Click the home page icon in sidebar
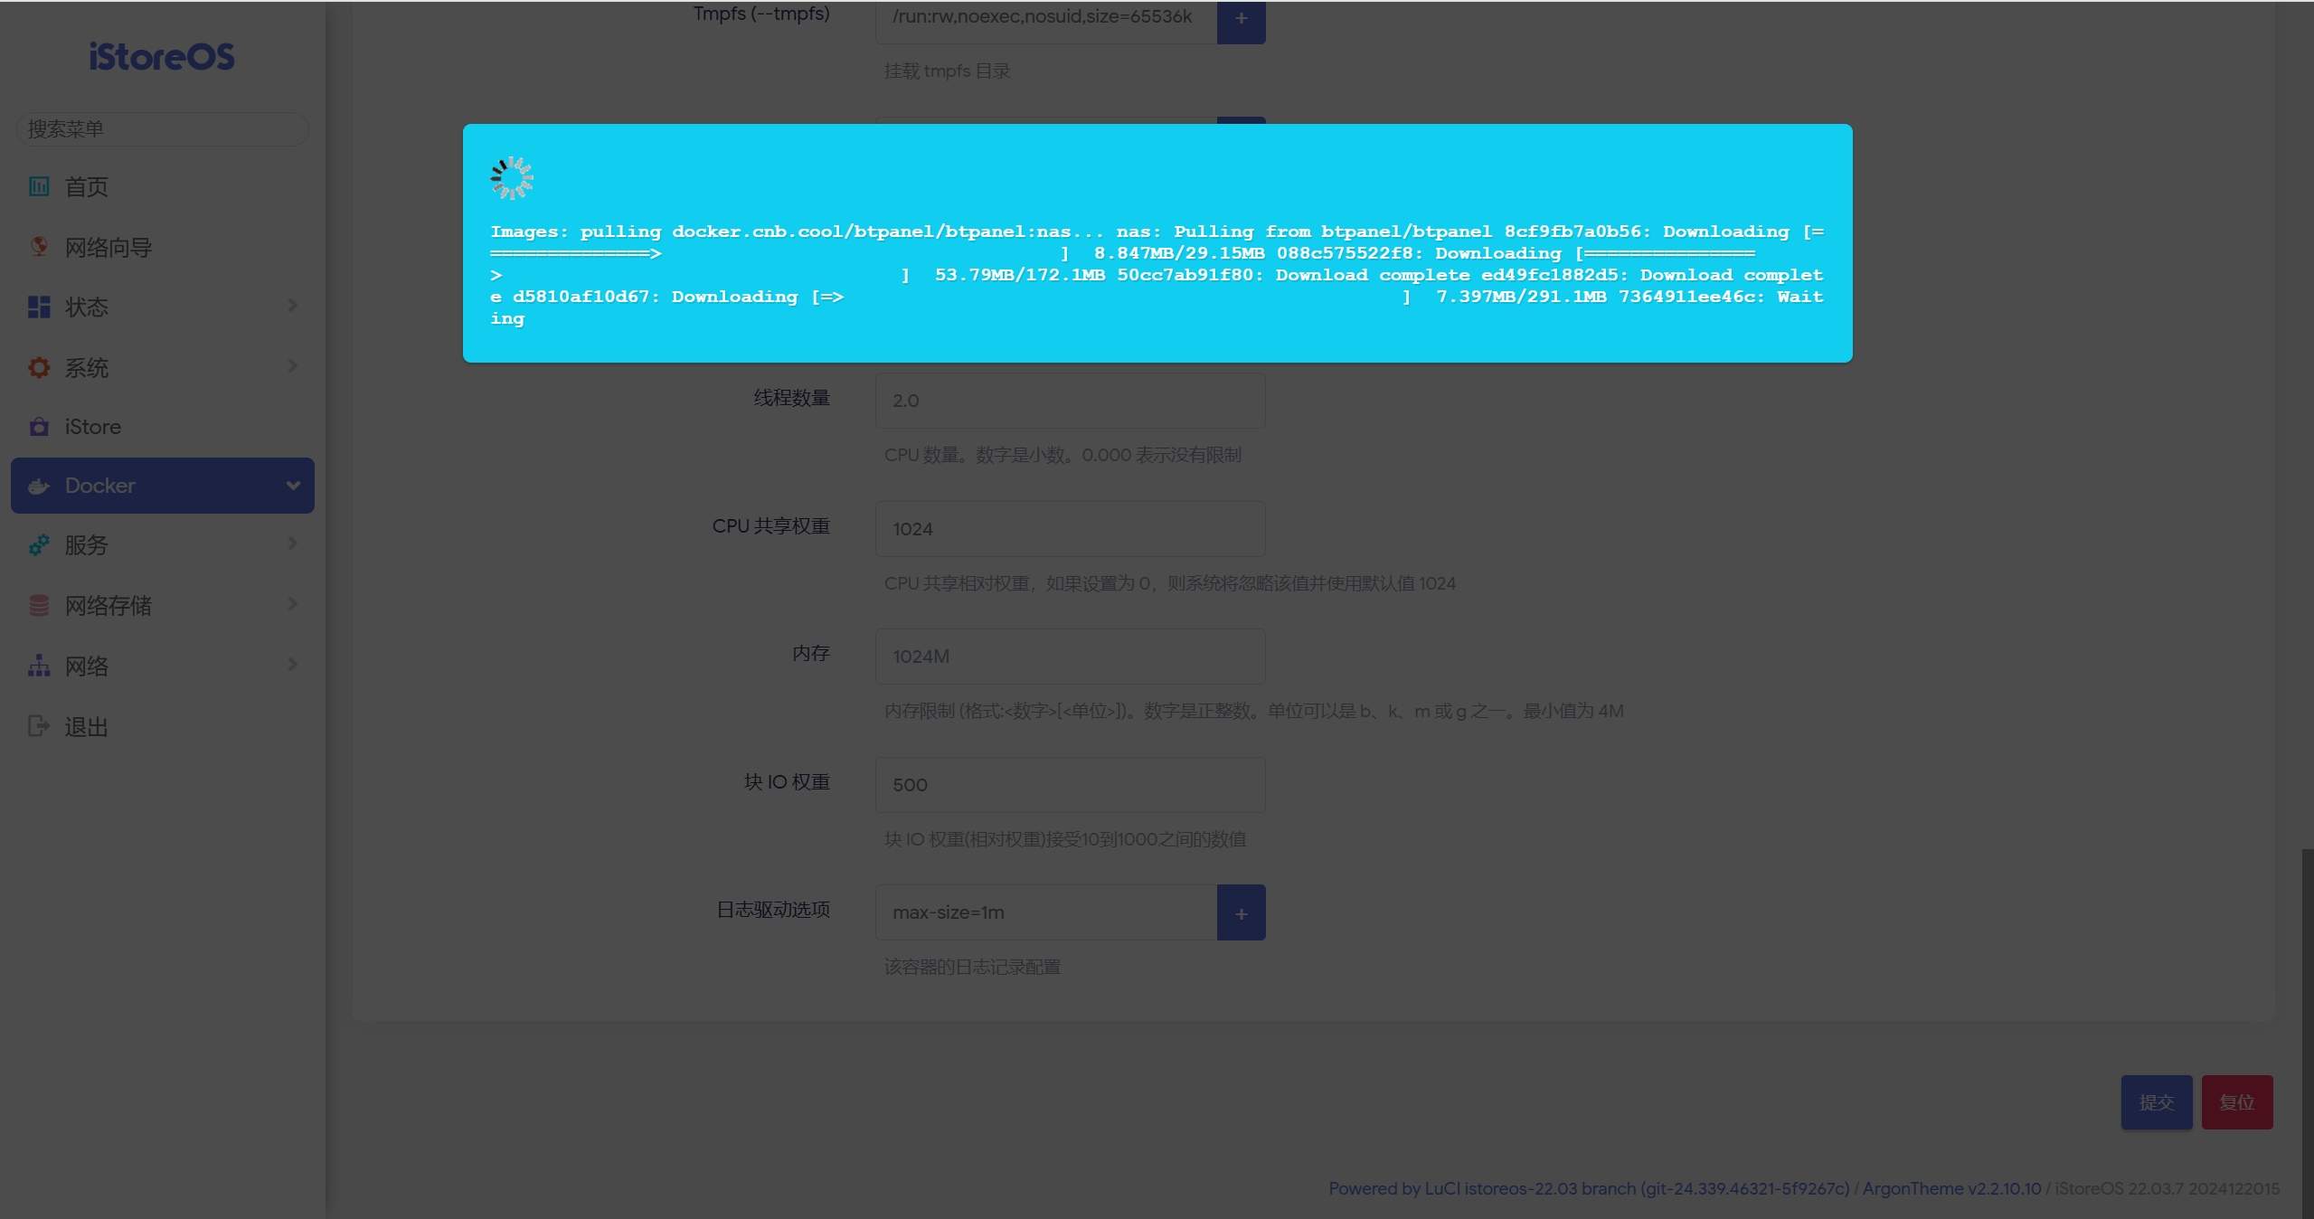 coord(39,186)
